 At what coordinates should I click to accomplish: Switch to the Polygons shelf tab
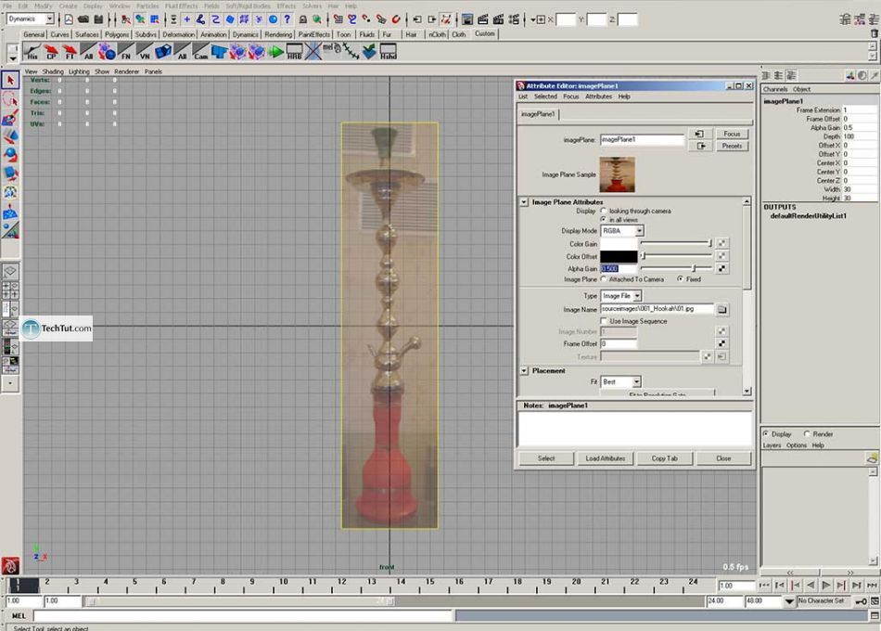[117, 34]
